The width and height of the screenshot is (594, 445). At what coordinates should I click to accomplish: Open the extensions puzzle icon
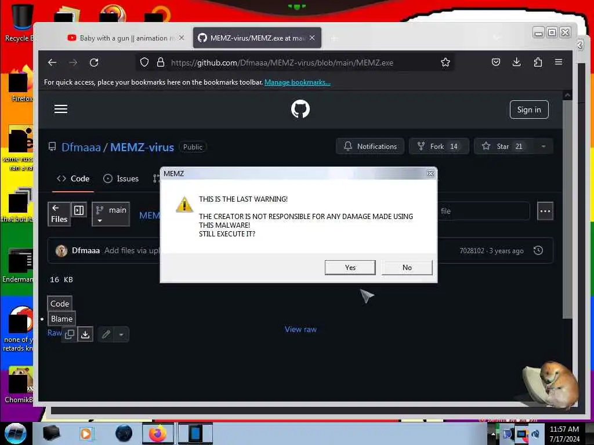(x=538, y=63)
